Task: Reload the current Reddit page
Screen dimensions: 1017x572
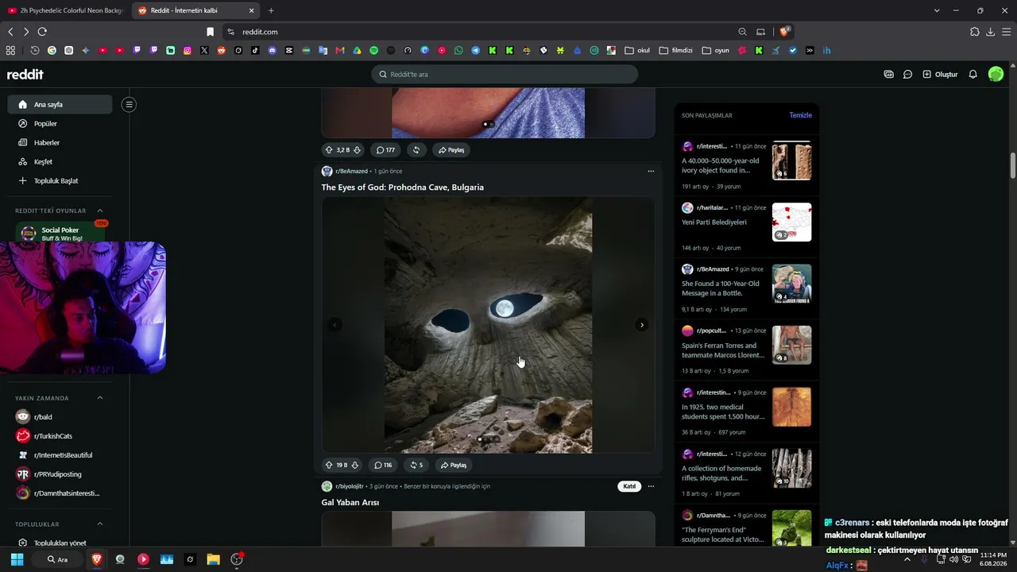Action: pos(42,32)
